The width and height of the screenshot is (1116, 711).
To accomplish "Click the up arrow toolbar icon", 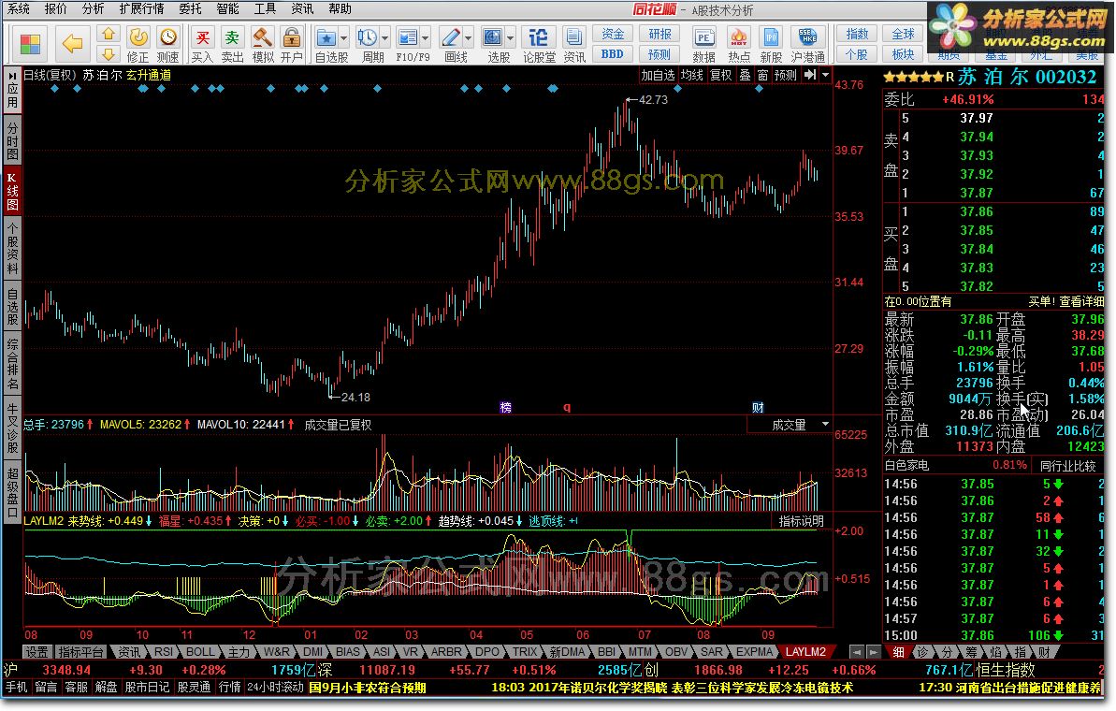I will tap(109, 35).
